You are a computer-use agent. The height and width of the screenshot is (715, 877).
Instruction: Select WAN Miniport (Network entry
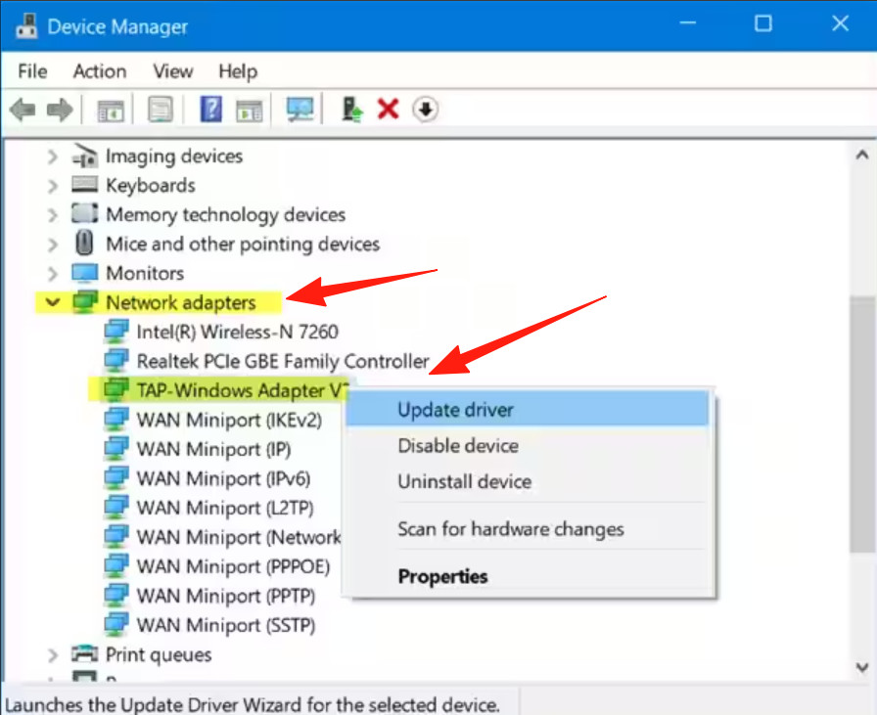239,537
